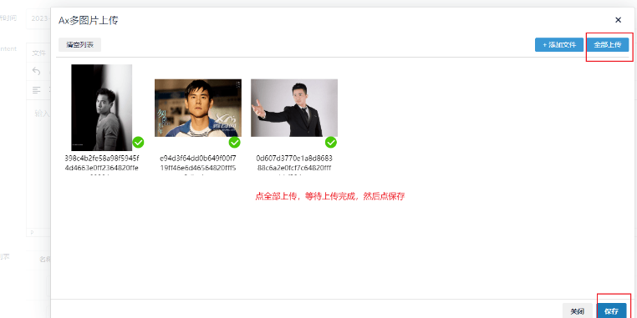This screenshot has height=318, width=637.
Task: Click the Ax多图片上传 dialog title
Action: [x=88, y=20]
